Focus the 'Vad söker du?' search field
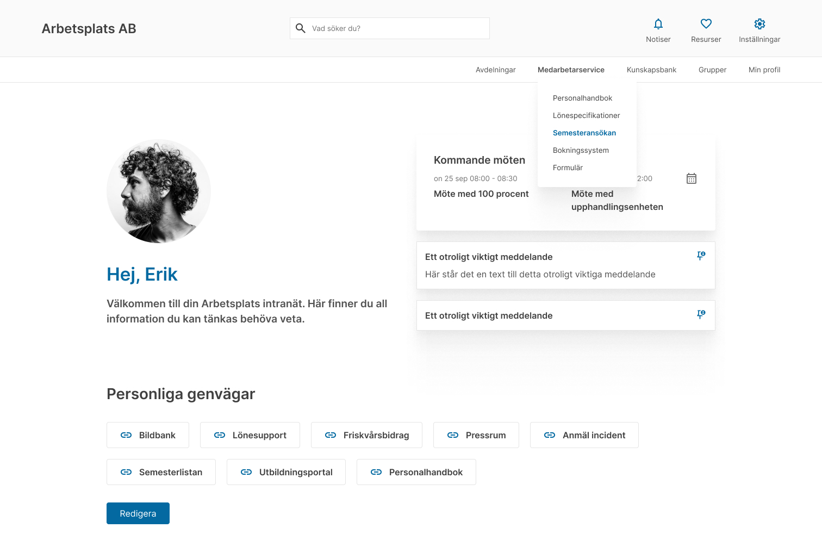The image size is (822, 534). point(397,28)
